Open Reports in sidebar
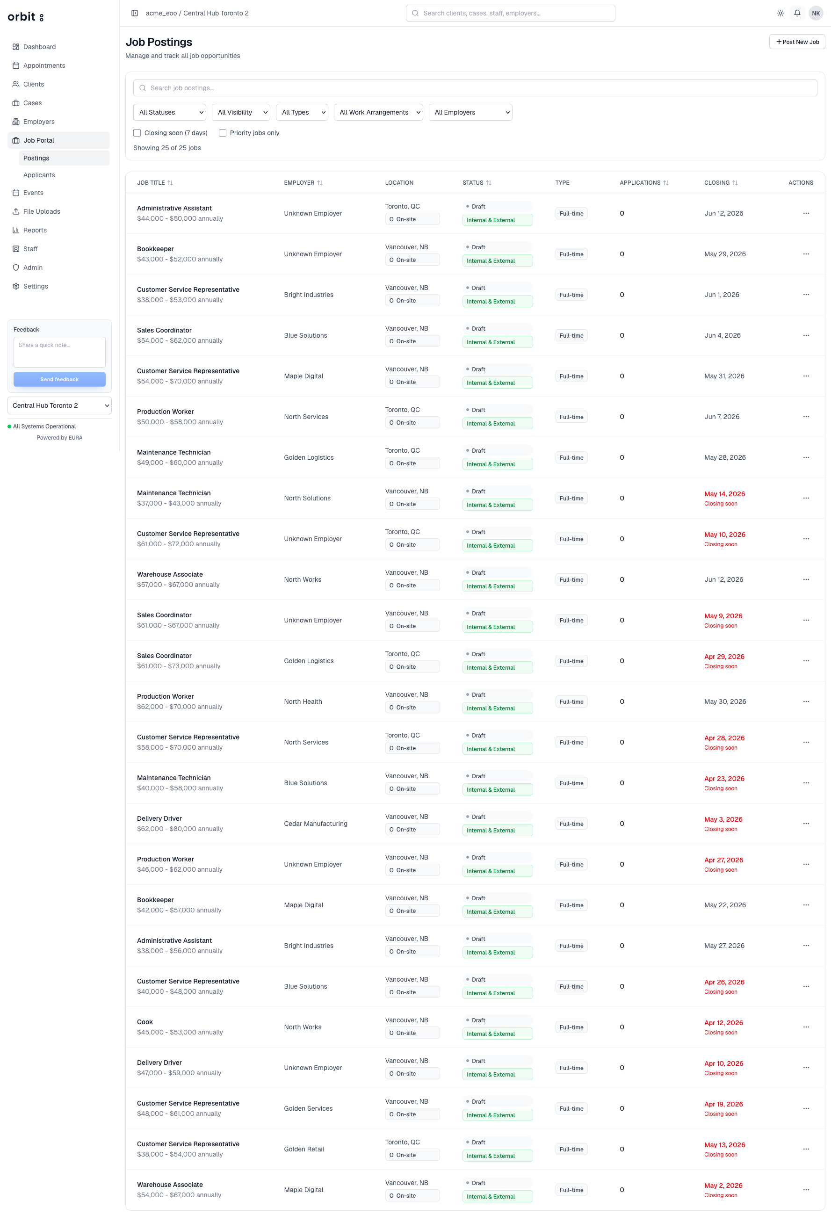 click(59, 230)
